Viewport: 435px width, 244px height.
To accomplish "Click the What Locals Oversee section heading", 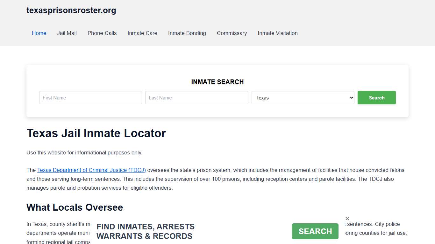I will coord(75,207).
